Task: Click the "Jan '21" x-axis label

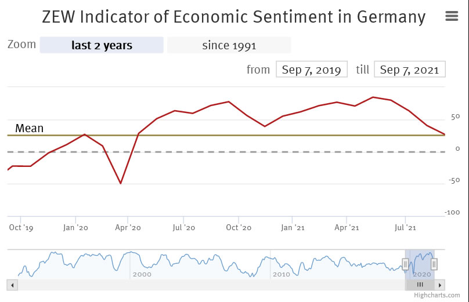Action: (293, 228)
